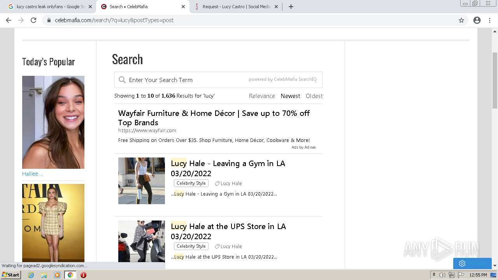This screenshot has width=498, height=280.
Task: Open the Chrome three-dot menu
Action: (x=489, y=20)
